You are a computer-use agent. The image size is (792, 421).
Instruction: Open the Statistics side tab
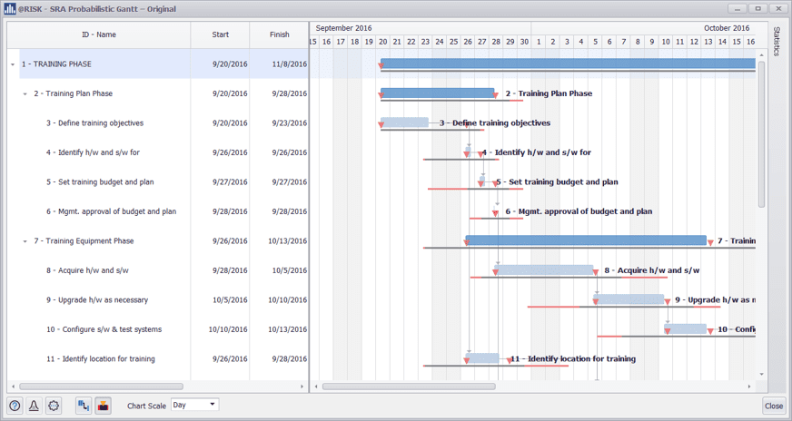777,42
